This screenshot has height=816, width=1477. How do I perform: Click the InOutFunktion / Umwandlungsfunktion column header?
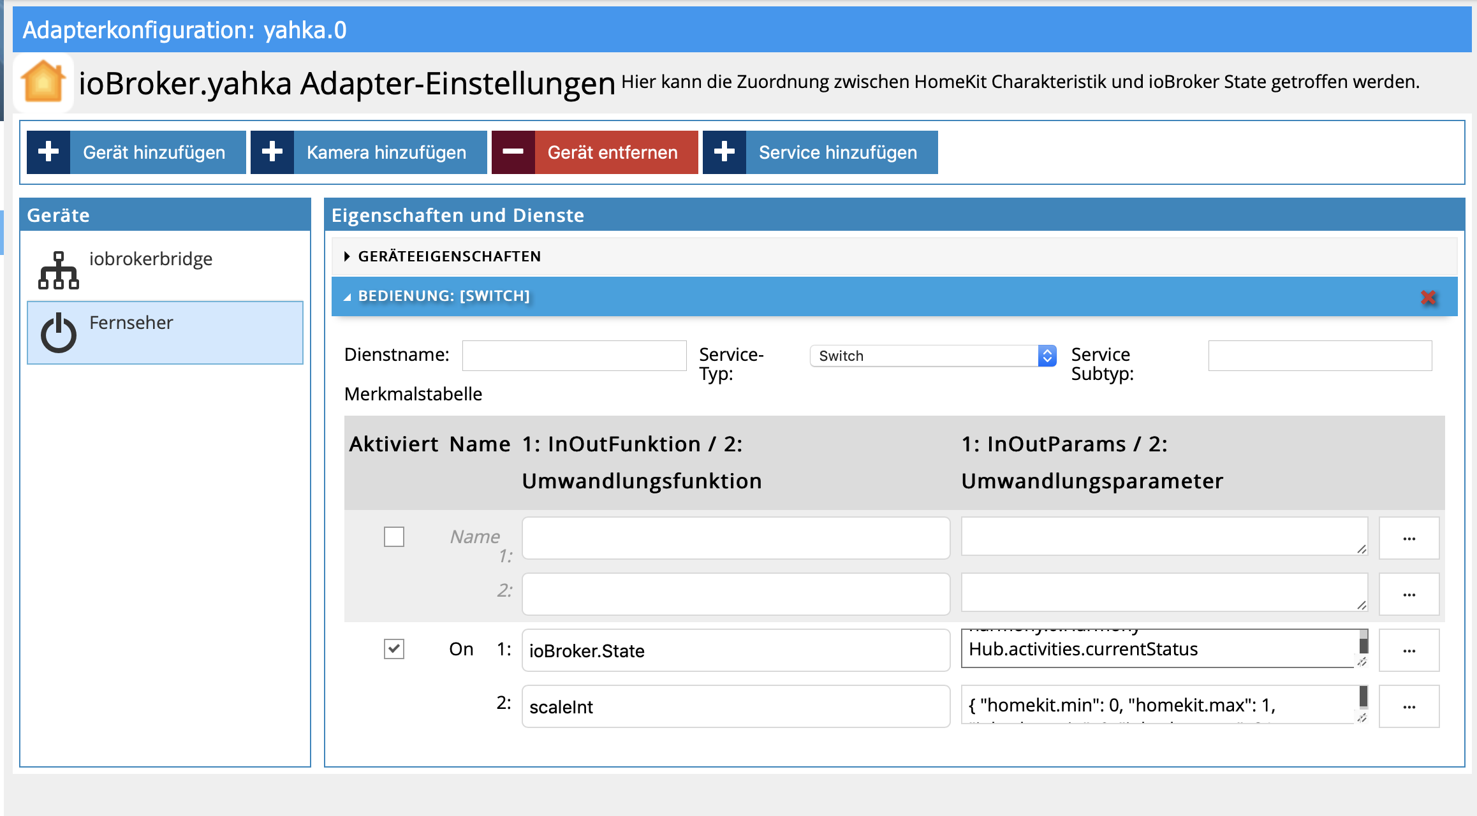pos(642,462)
